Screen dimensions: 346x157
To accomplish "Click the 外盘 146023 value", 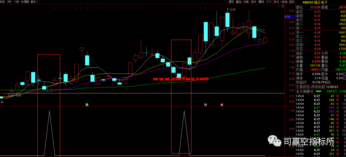I will pyautogui.click(x=315, y=70).
